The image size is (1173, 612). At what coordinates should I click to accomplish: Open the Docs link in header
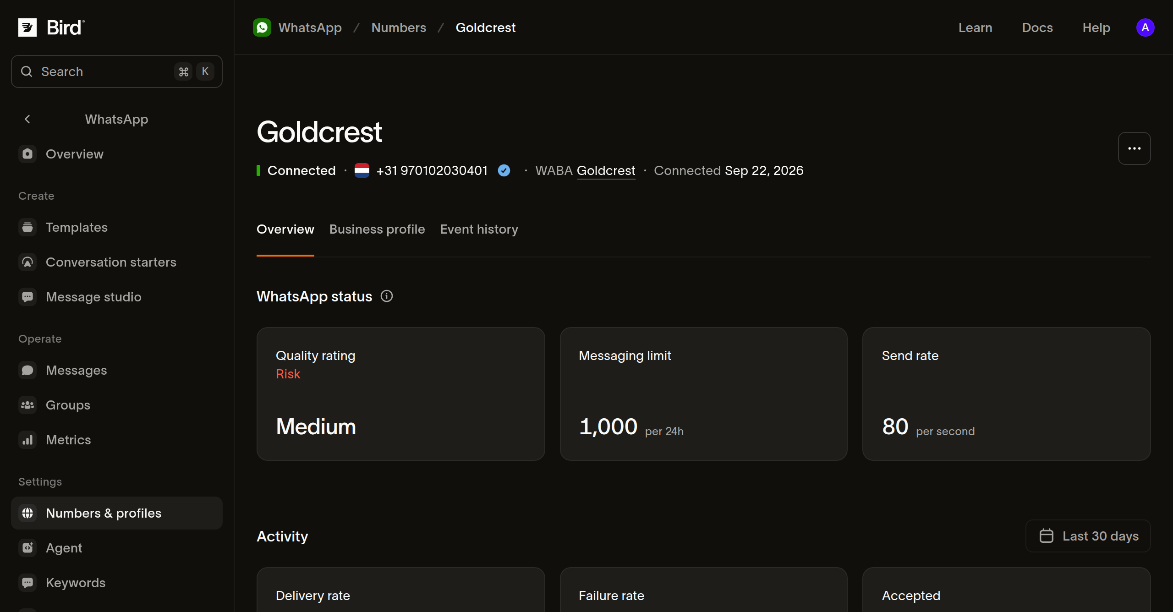(x=1037, y=27)
